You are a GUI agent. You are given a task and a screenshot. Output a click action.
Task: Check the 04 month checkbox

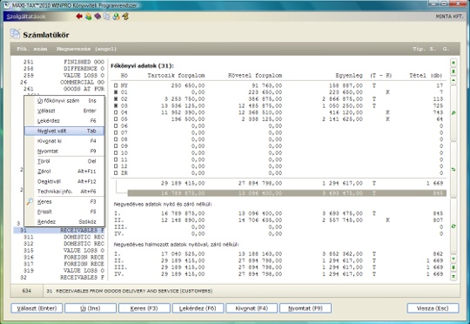116,112
